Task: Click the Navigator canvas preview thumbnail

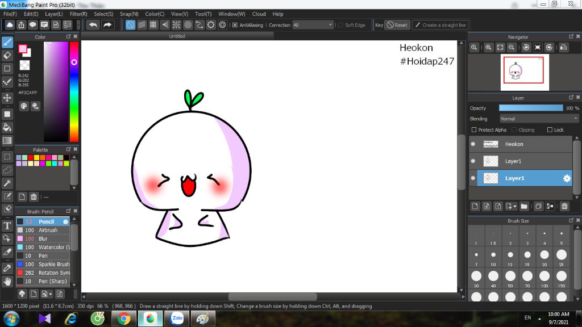Action: click(x=525, y=72)
